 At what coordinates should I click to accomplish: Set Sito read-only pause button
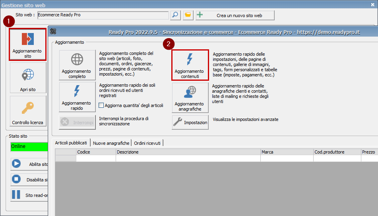(29, 195)
